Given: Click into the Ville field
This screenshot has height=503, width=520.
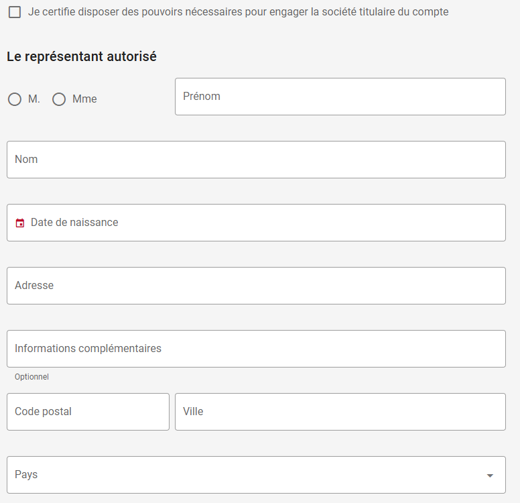Looking at the screenshot, I should 340,412.
